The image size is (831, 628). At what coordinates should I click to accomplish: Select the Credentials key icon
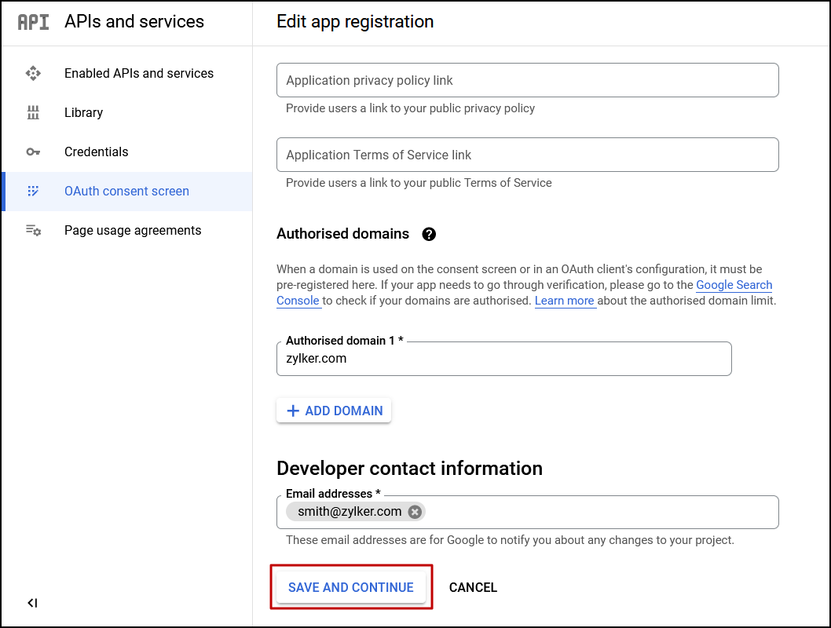(x=33, y=152)
